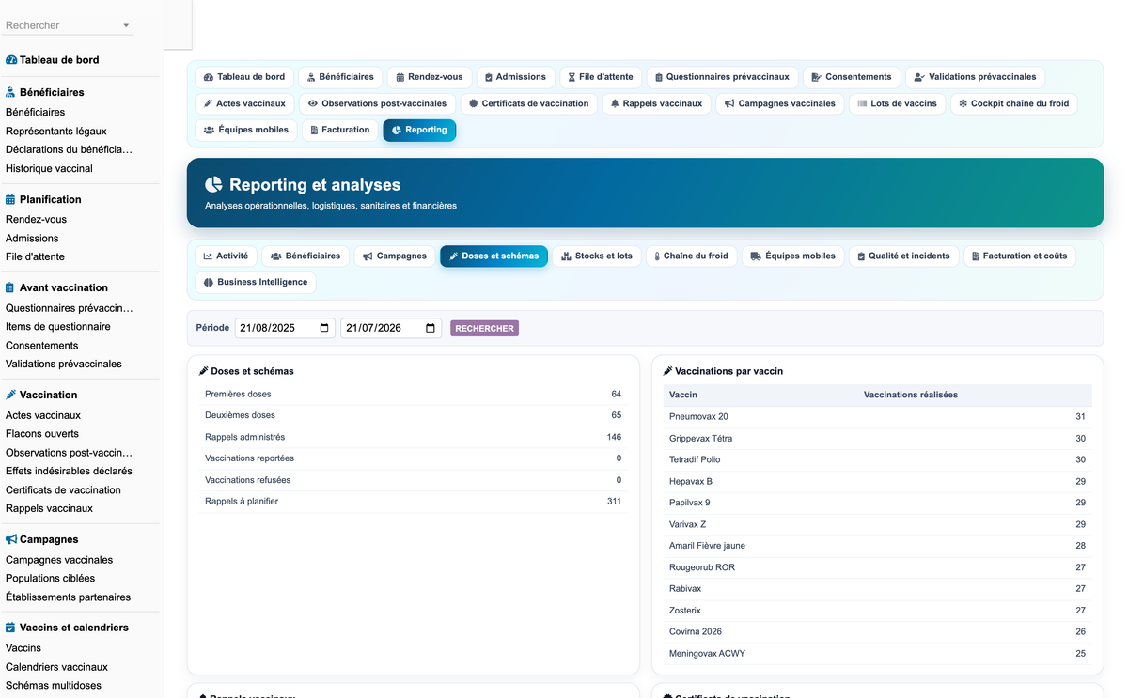This screenshot has height=698, width=1128.
Task: Click the eye icon on Observations post-vaccinales tab
Action: pyautogui.click(x=314, y=103)
